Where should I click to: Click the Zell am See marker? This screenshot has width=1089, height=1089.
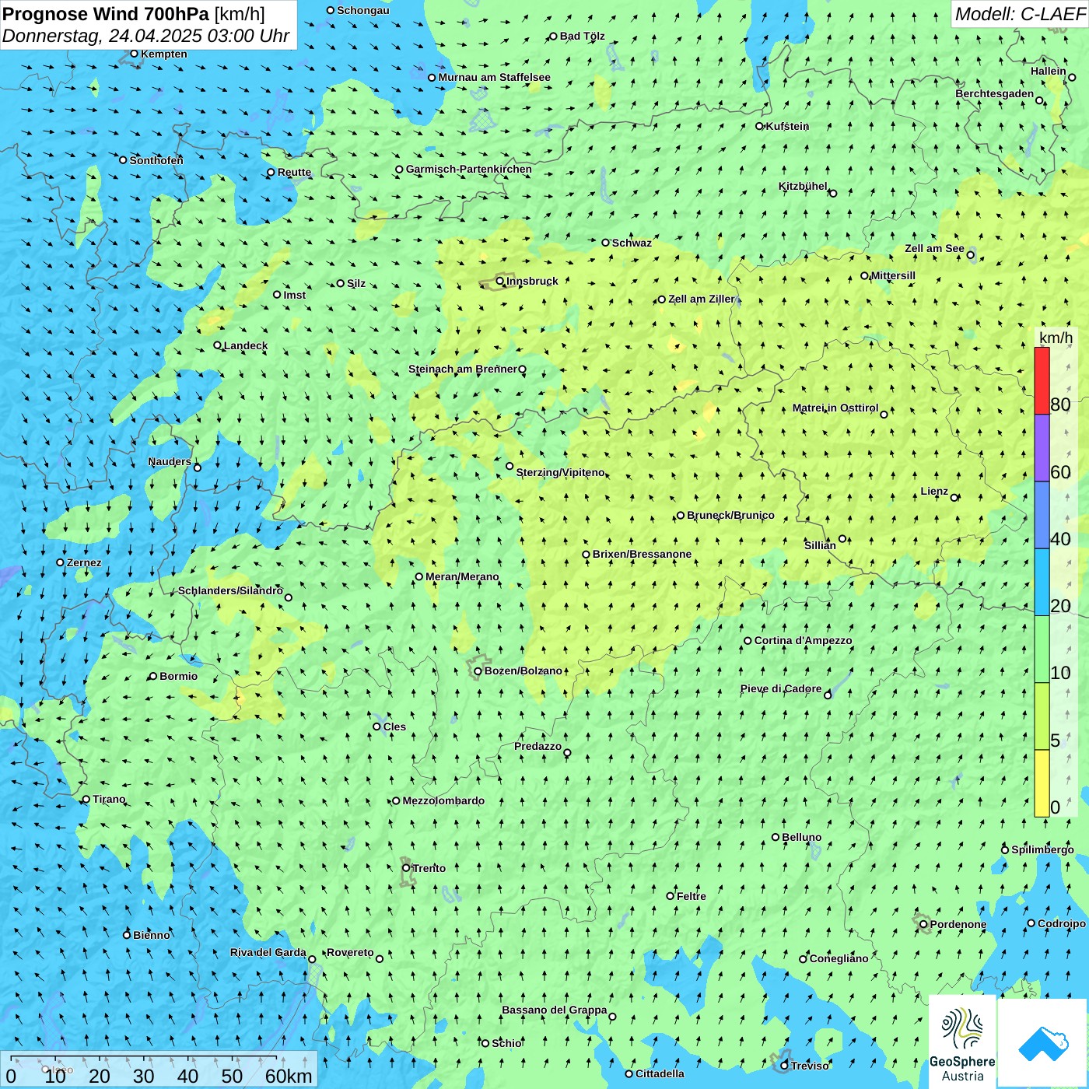click(971, 255)
